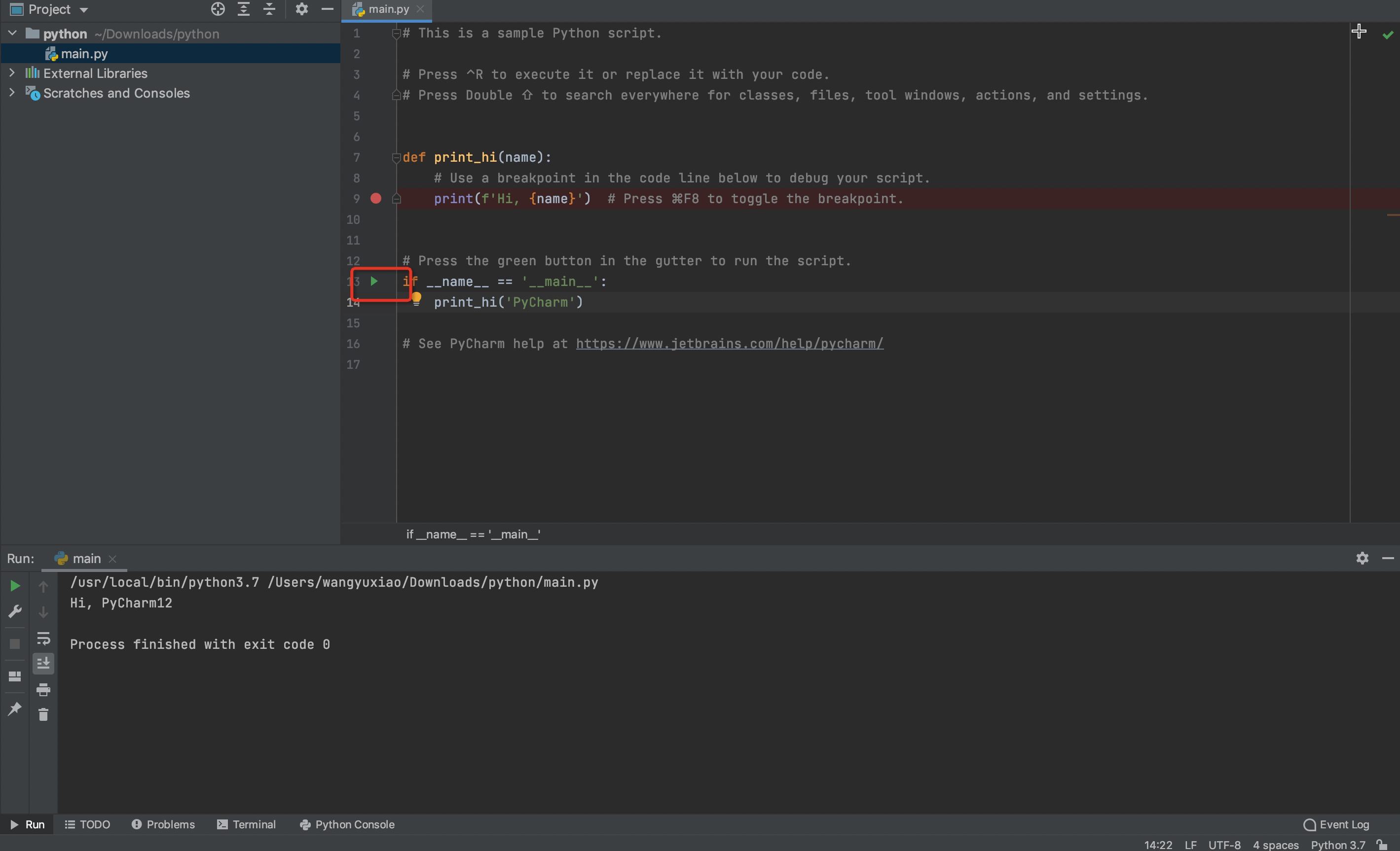Screen dimensions: 1400x851
Task: Toggle the red breakpoint on line 9
Action: pyautogui.click(x=375, y=198)
